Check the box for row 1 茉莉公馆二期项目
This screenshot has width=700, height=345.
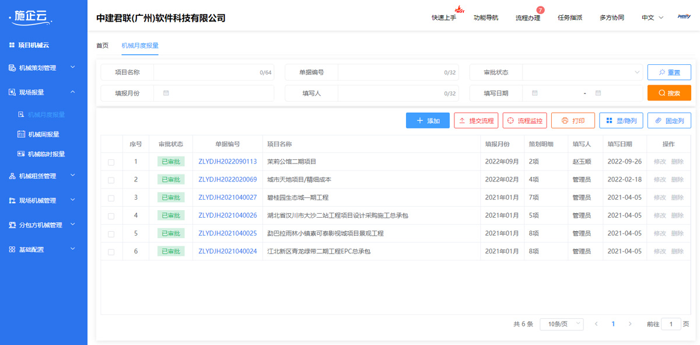[x=111, y=162]
